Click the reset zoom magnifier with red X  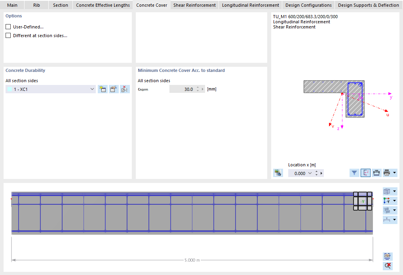[x=387, y=266]
